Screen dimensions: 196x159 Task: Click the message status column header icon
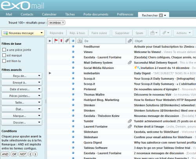(80, 41)
